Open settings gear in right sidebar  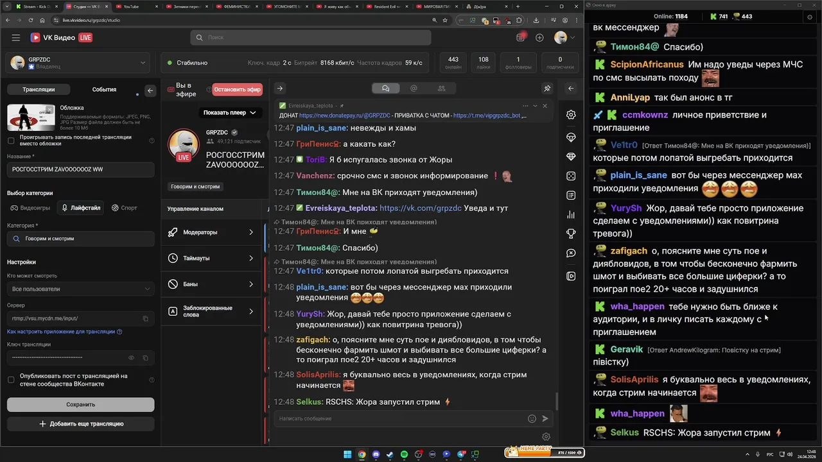571,115
